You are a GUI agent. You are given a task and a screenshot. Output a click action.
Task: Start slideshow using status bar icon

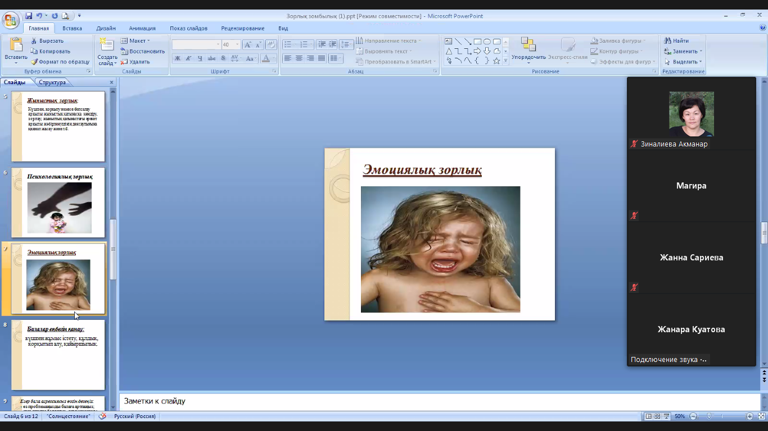point(666,416)
